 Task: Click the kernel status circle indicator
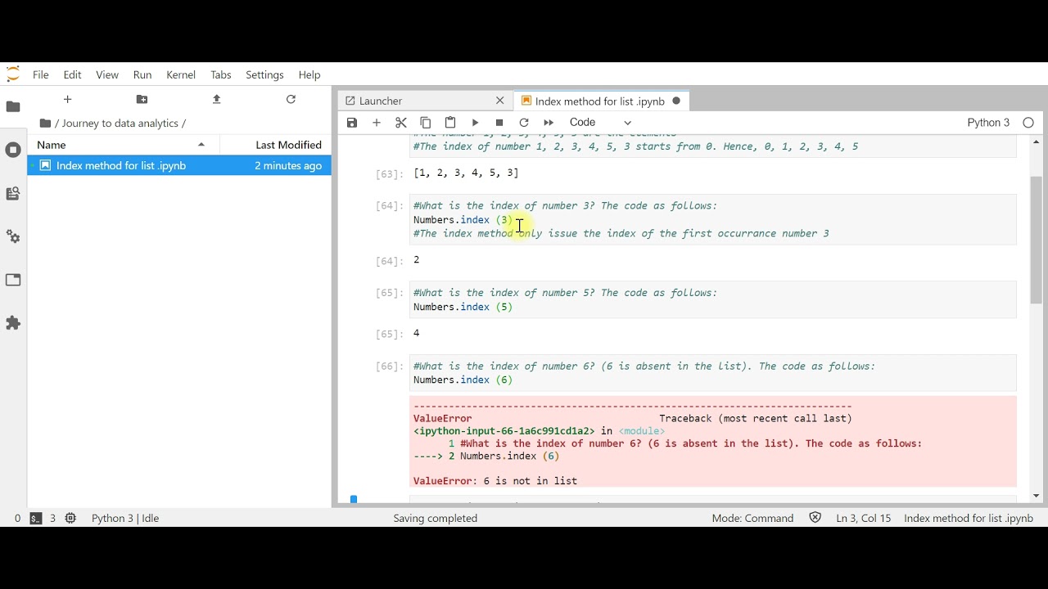[x=1029, y=123]
